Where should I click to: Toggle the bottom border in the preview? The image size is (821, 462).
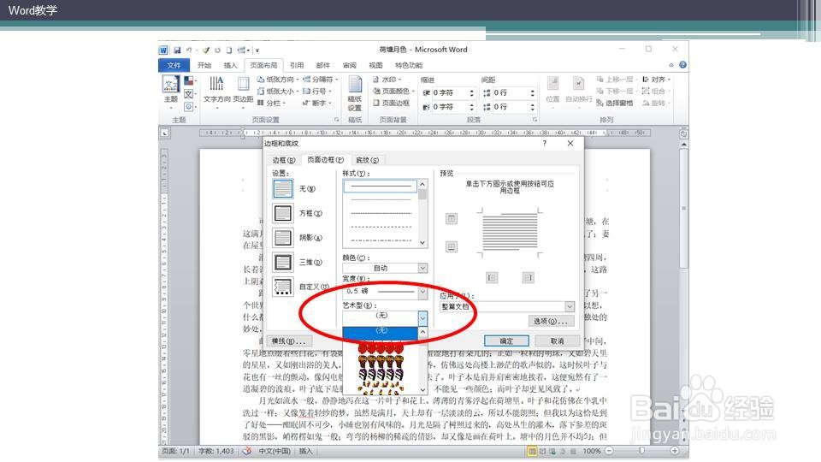click(x=452, y=246)
